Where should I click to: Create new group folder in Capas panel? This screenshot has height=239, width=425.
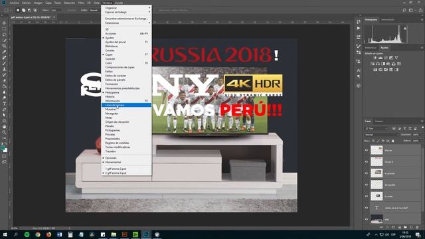(x=405, y=227)
